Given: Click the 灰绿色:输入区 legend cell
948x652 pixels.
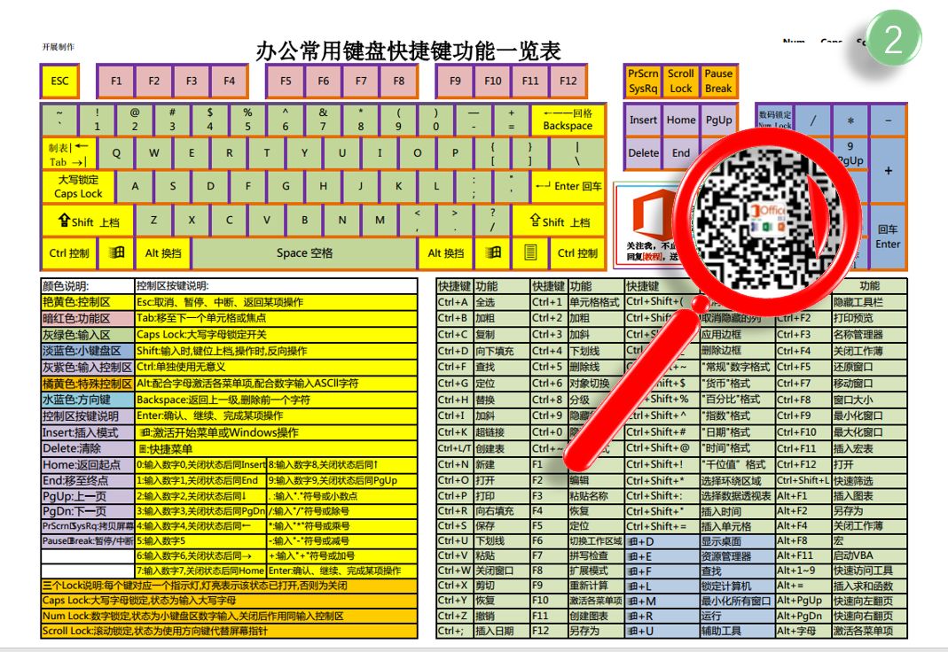Looking at the screenshot, I should tap(87, 335).
